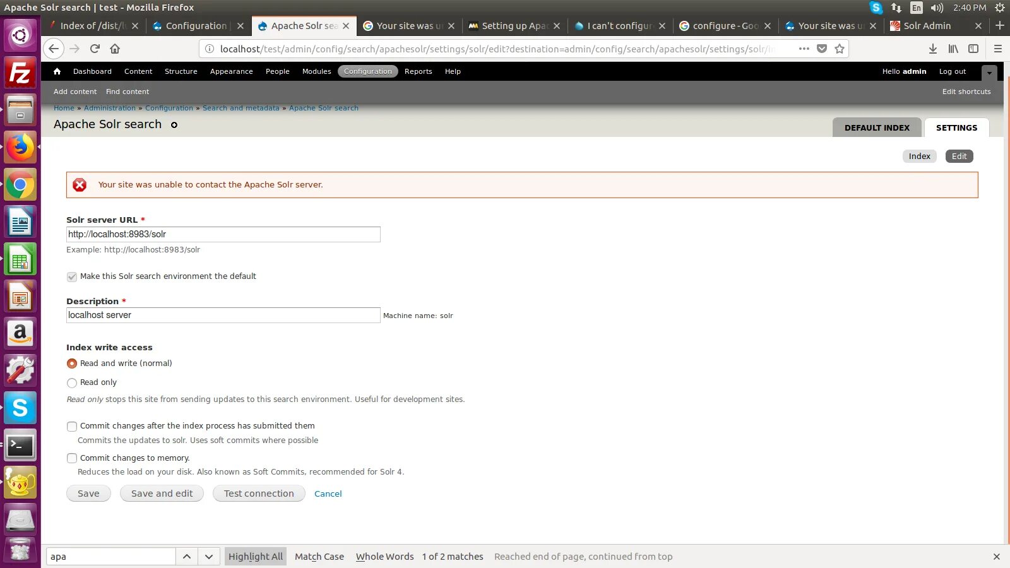Click the 'Search and metadata' breadcrumb link
Image resolution: width=1010 pixels, height=568 pixels.
[x=241, y=108]
